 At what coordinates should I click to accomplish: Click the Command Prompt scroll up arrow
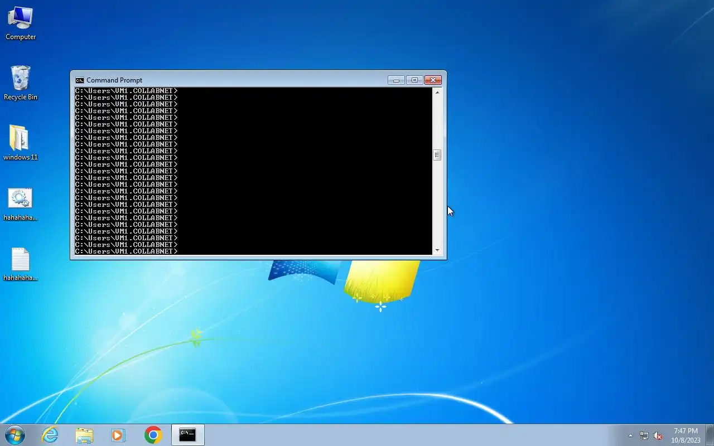(x=437, y=92)
